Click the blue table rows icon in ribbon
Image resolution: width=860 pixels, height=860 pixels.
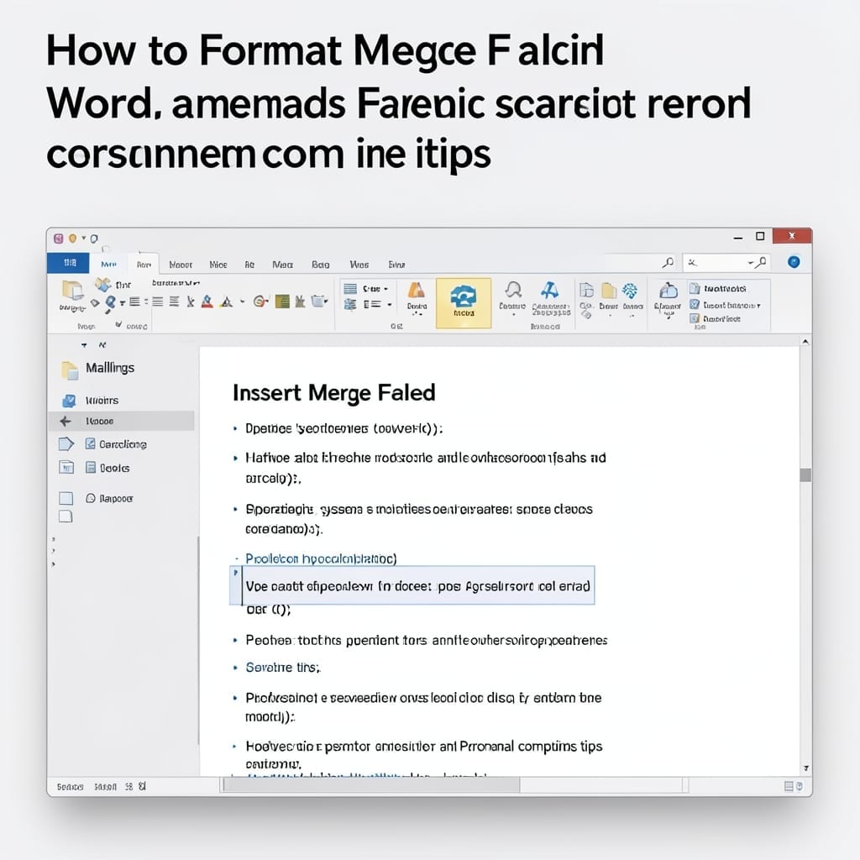pyautogui.click(x=350, y=289)
